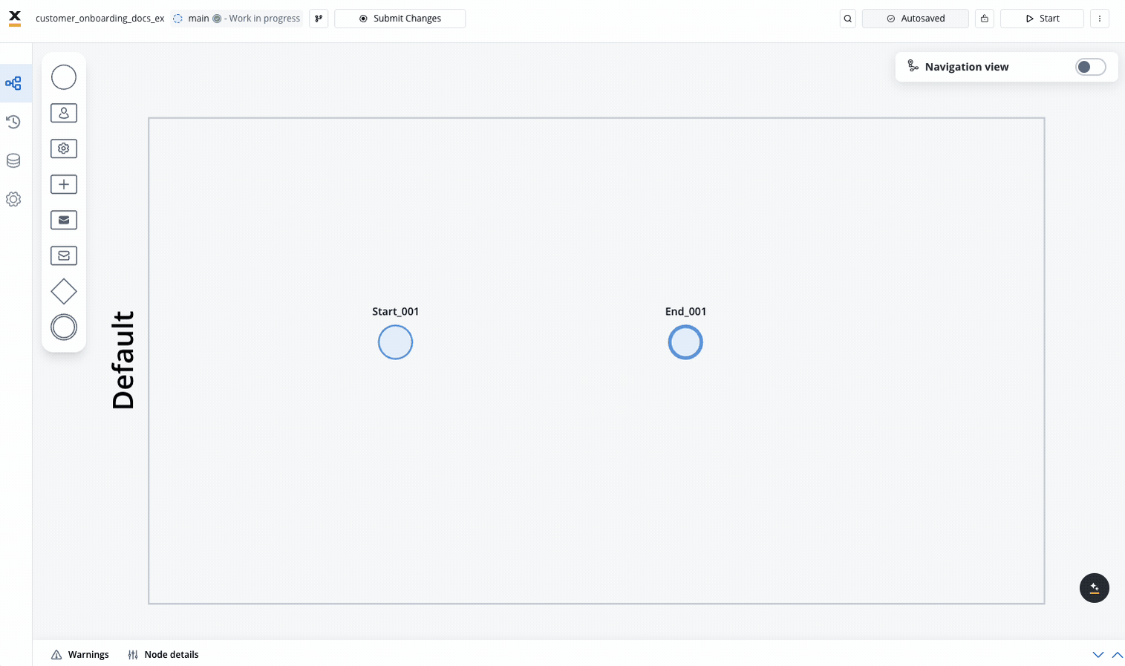Screen dimensions: 1125x666
Task: Open the more options kebab menu
Action: pyautogui.click(x=1100, y=19)
